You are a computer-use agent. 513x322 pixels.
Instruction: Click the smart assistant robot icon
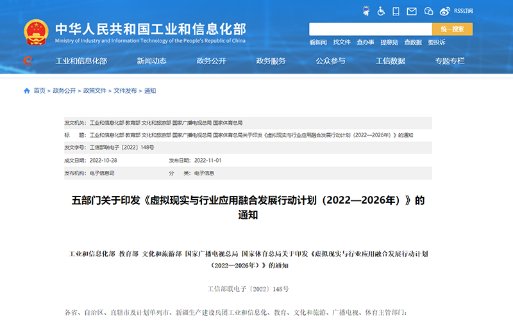(365, 11)
